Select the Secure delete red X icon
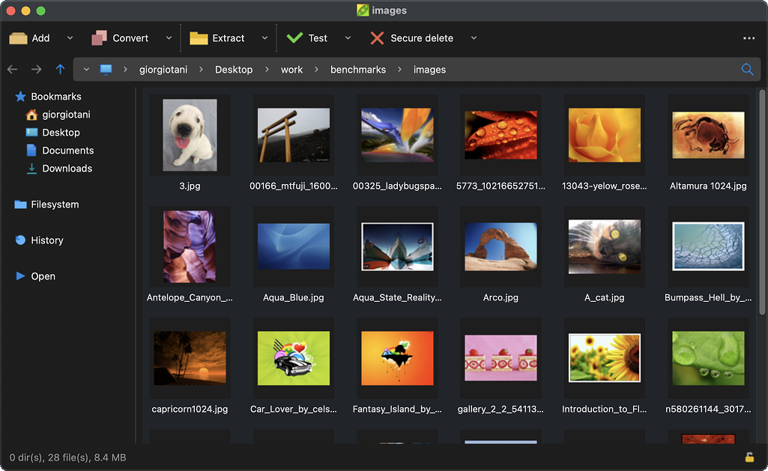The image size is (768, 471). pos(377,37)
